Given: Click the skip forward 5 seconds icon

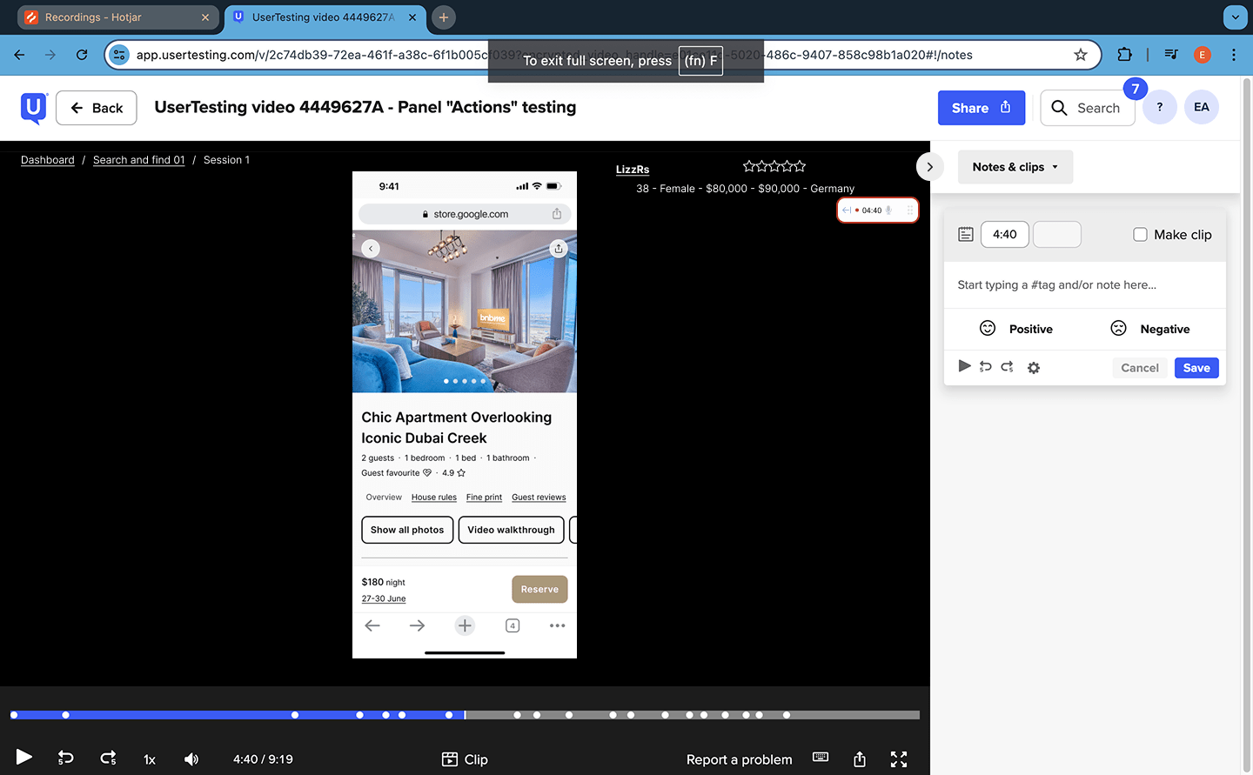Looking at the screenshot, I should [x=108, y=758].
